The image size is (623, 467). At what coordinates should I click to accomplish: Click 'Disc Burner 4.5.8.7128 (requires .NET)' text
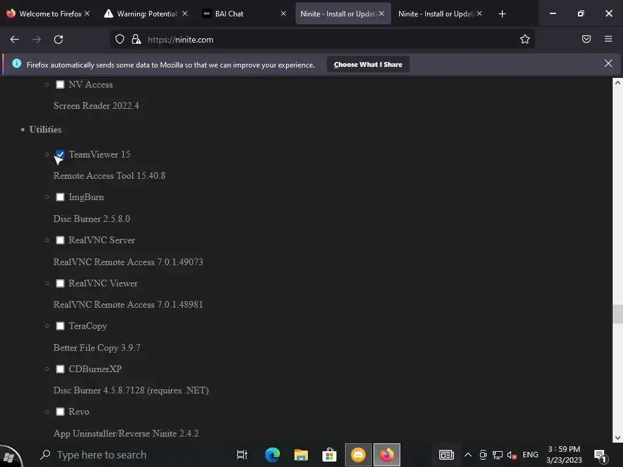point(131,390)
